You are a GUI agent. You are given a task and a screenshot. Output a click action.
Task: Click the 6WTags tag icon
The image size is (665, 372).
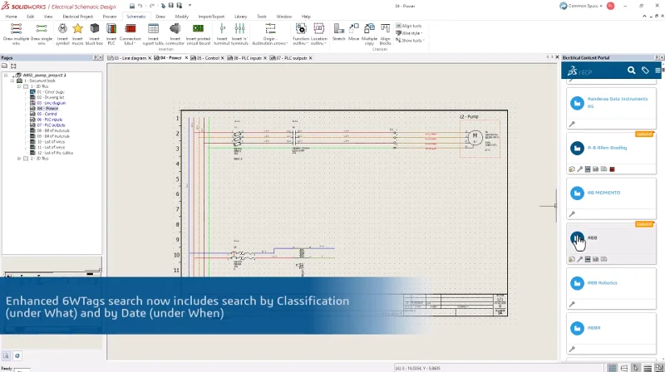pos(645,71)
